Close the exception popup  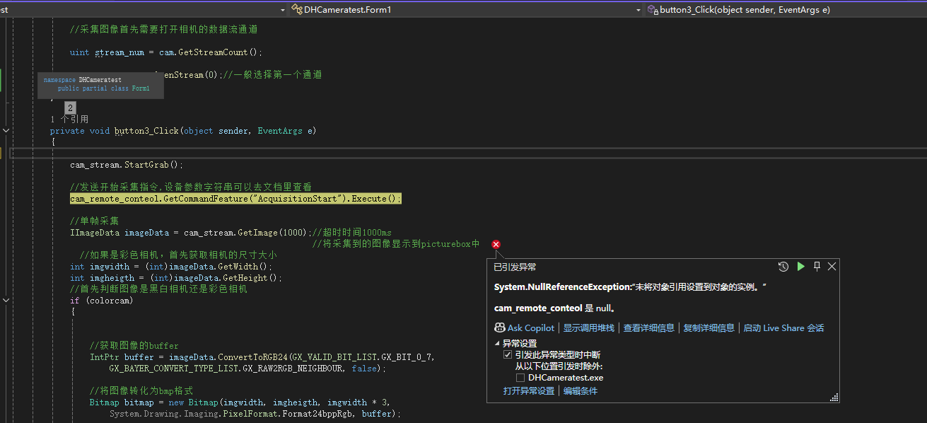coord(832,267)
